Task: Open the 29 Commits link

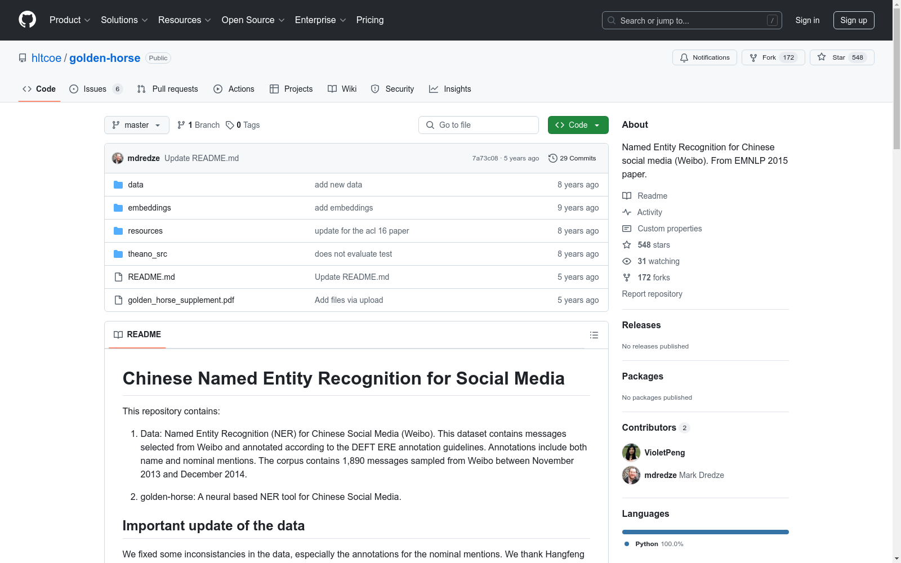Action: point(572,158)
